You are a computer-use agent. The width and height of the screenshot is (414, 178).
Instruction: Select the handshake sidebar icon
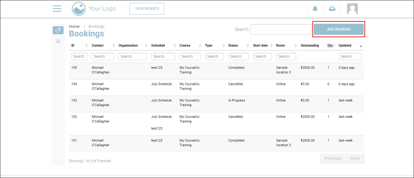[58, 41]
